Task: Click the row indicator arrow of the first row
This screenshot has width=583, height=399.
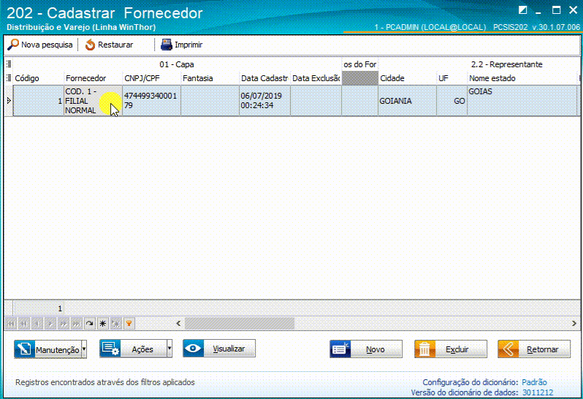Action: pyautogui.click(x=9, y=101)
